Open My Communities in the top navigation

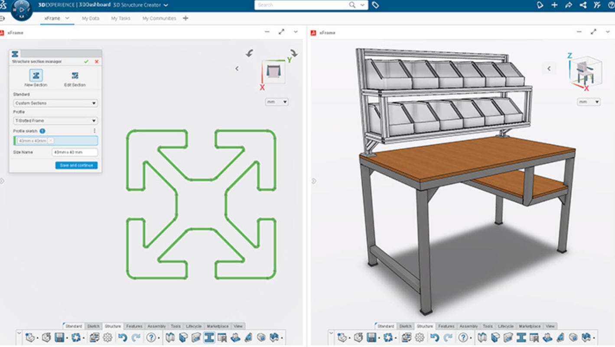point(159,18)
